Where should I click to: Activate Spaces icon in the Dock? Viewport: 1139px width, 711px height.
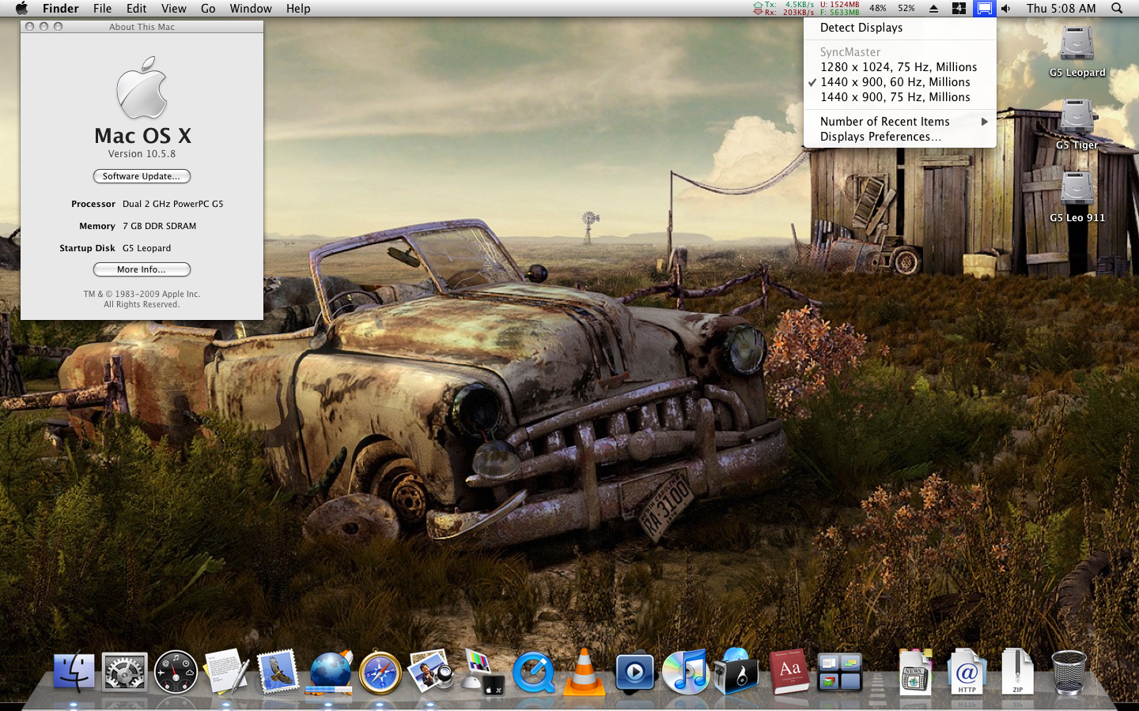tap(839, 672)
